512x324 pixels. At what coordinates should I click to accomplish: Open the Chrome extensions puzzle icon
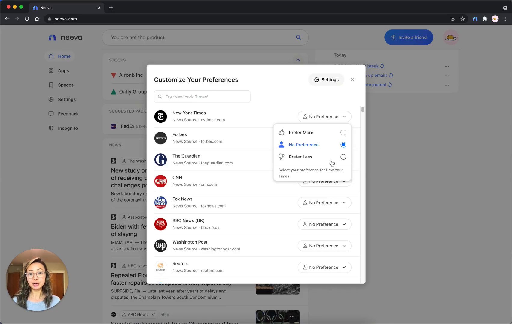(x=485, y=19)
